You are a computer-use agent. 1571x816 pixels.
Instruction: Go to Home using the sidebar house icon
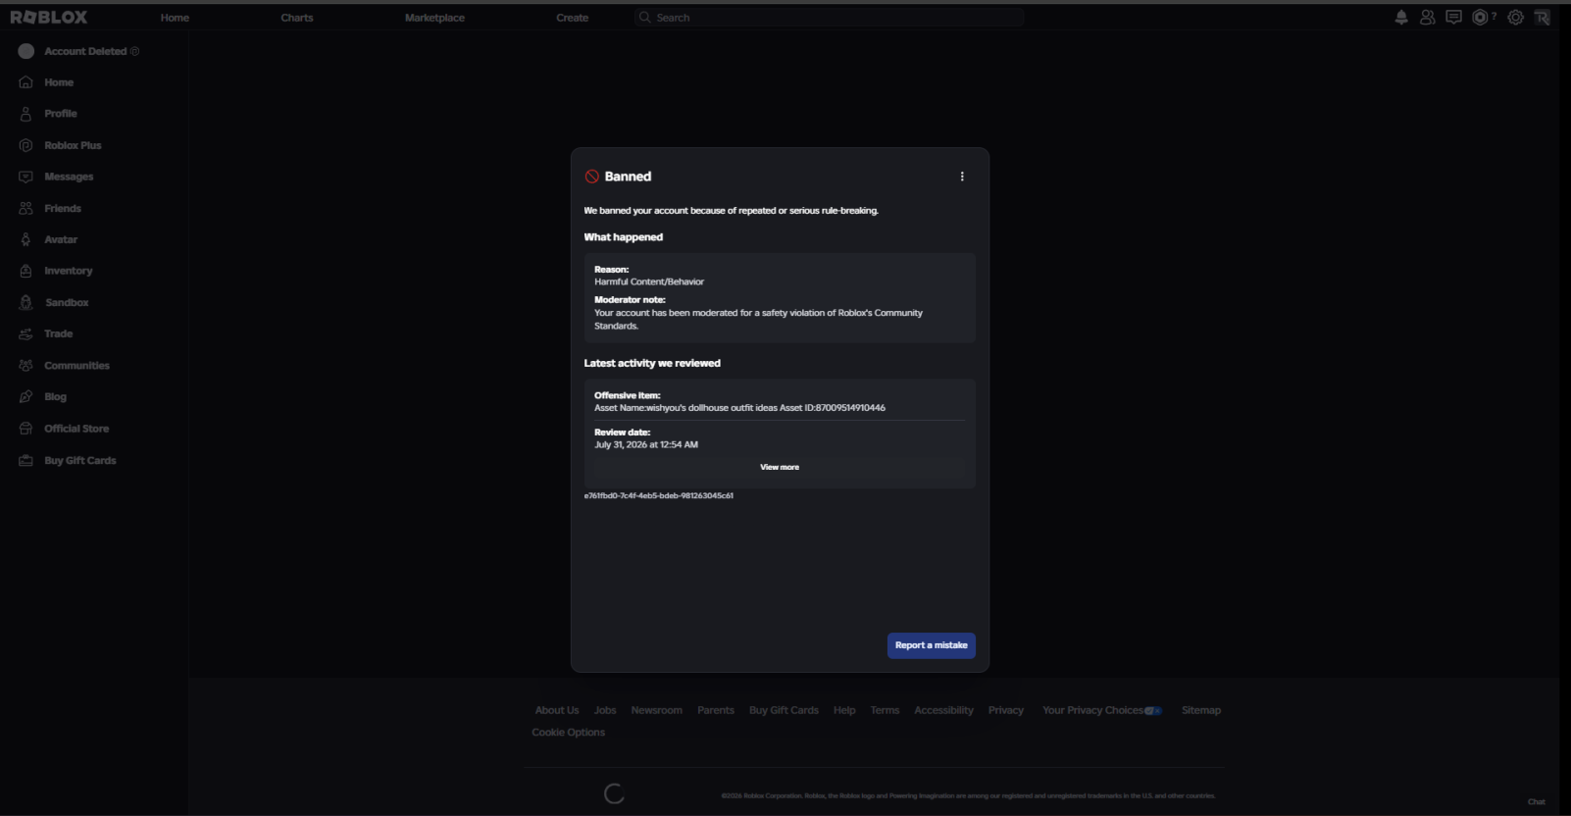coord(26,82)
